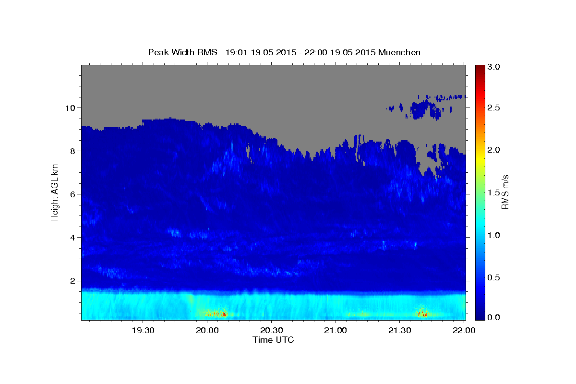This screenshot has width=576, height=384.
Task: Click the 22:00 time tick label
Action: [x=464, y=330]
